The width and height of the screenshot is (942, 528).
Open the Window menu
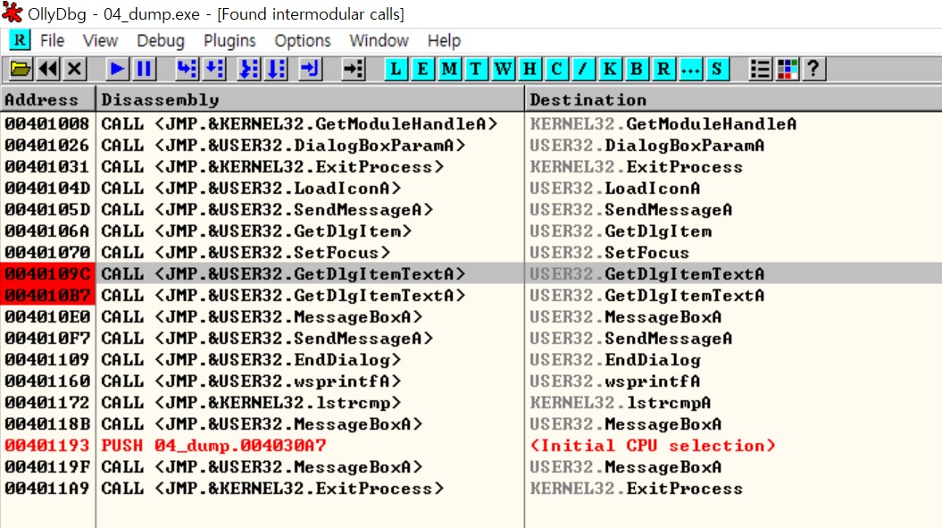(379, 40)
